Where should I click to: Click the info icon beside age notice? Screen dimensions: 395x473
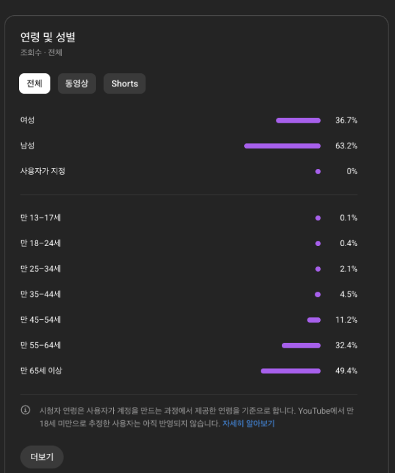pyautogui.click(x=26, y=410)
